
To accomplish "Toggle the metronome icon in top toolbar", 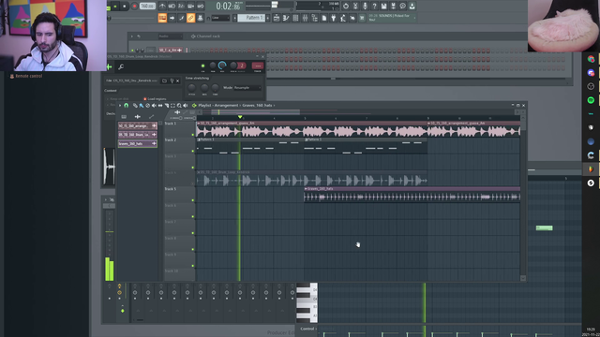I will [162, 7].
